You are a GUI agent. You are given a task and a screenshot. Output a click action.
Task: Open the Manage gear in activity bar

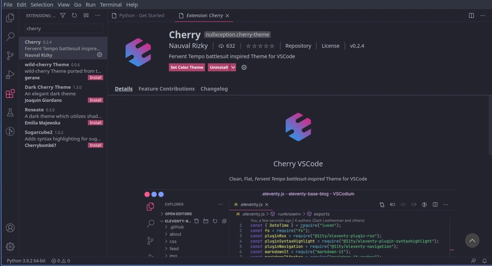pos(10,246)
